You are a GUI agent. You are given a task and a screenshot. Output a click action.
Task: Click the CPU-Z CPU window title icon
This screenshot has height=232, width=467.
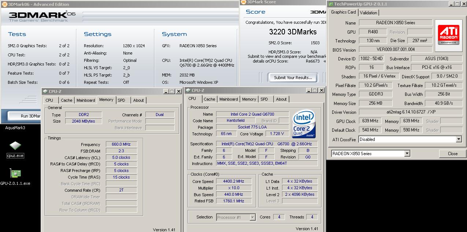click(188, 90)
